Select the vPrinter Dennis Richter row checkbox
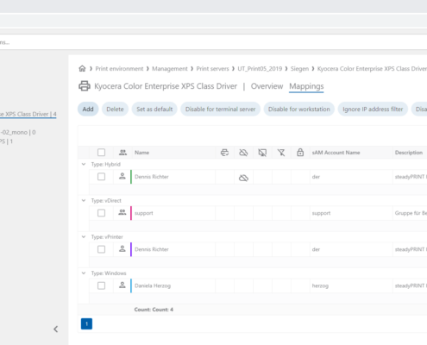This screenshot has height=345, width=427. pyautogui.click(x=101, y=249)
